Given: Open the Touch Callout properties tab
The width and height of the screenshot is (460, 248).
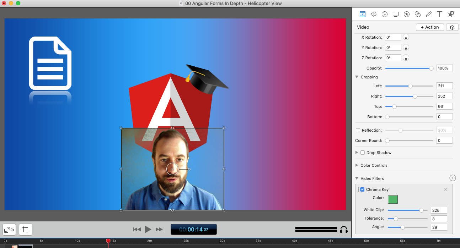Looking at the screenshot, I should click(418, 14).
